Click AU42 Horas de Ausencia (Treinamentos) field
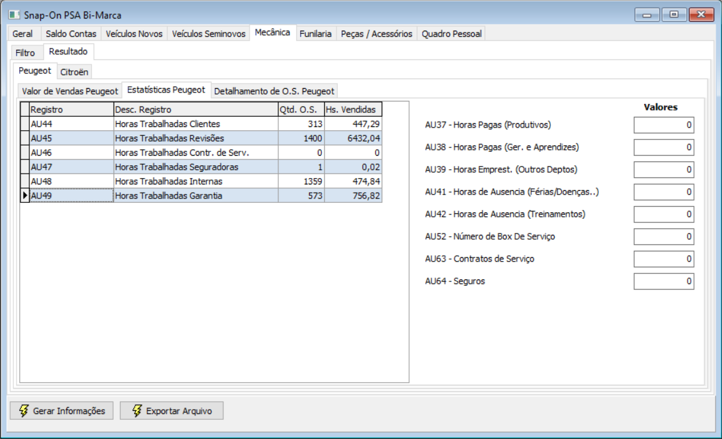722x439 pixels. [663, 214]
